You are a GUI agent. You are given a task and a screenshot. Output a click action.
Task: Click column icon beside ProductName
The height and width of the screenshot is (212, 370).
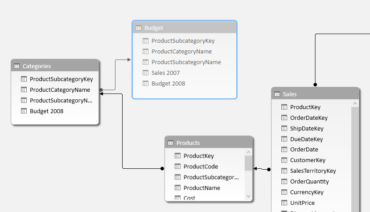coord(177,188)
